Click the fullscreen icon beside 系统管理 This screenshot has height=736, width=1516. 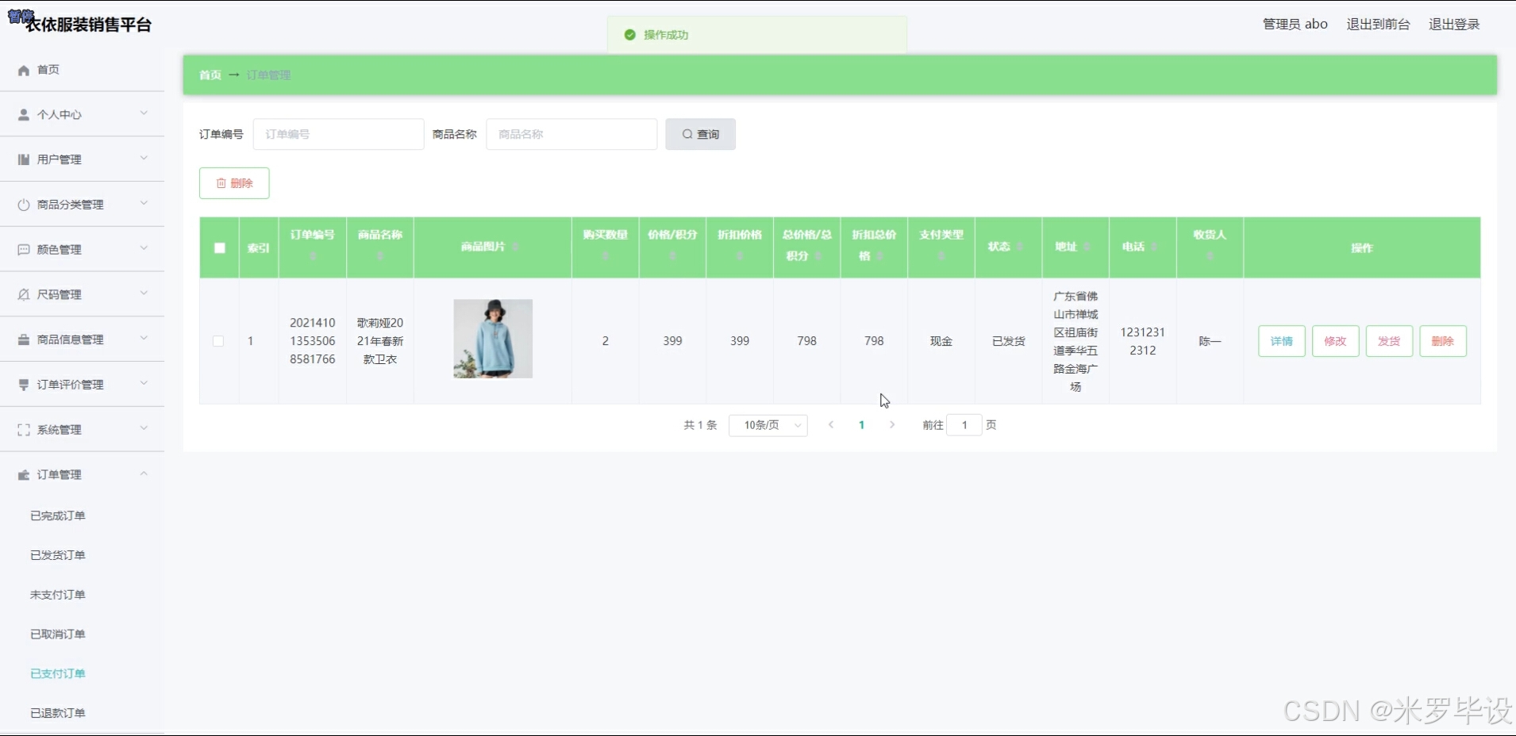coord(23,429)
